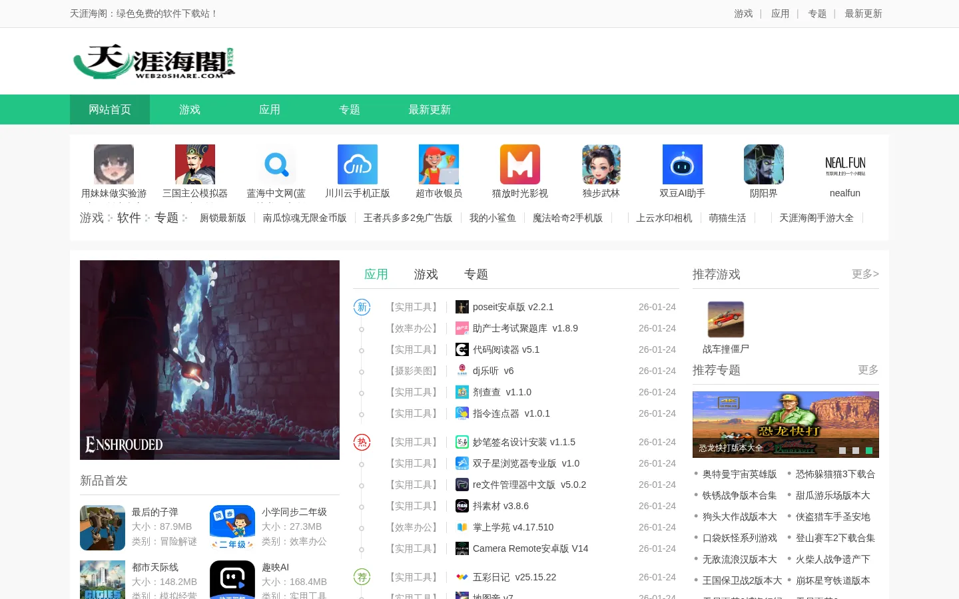Click 更多 beside 推荐专题
This screenshot has width=959, height=599.
868,370
